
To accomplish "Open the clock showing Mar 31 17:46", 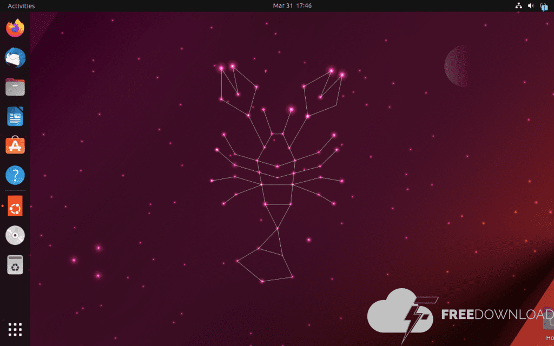I will pos(292,6).
